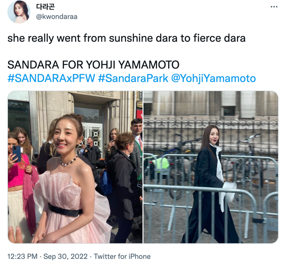This screenshot has height=267, width=285.
Task: Open the three-dot more options menu
Action: pyautogui.click(x=274, y=7)
